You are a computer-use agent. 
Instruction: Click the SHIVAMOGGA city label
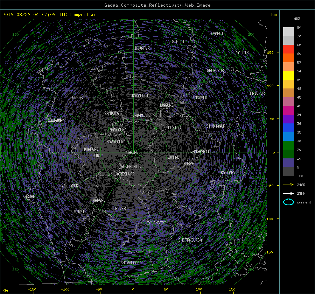pos(131,263)
